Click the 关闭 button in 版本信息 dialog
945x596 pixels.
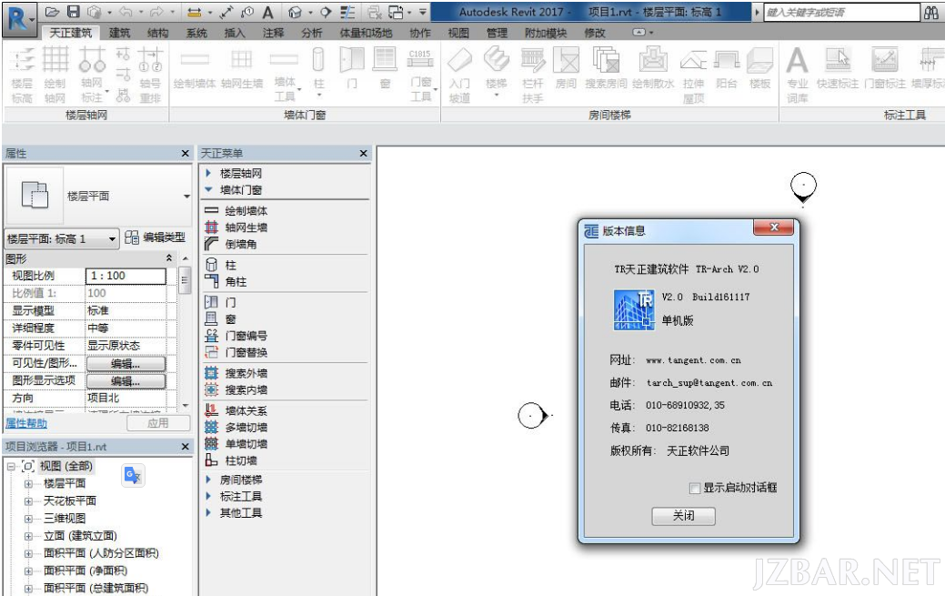coord(683,516)
